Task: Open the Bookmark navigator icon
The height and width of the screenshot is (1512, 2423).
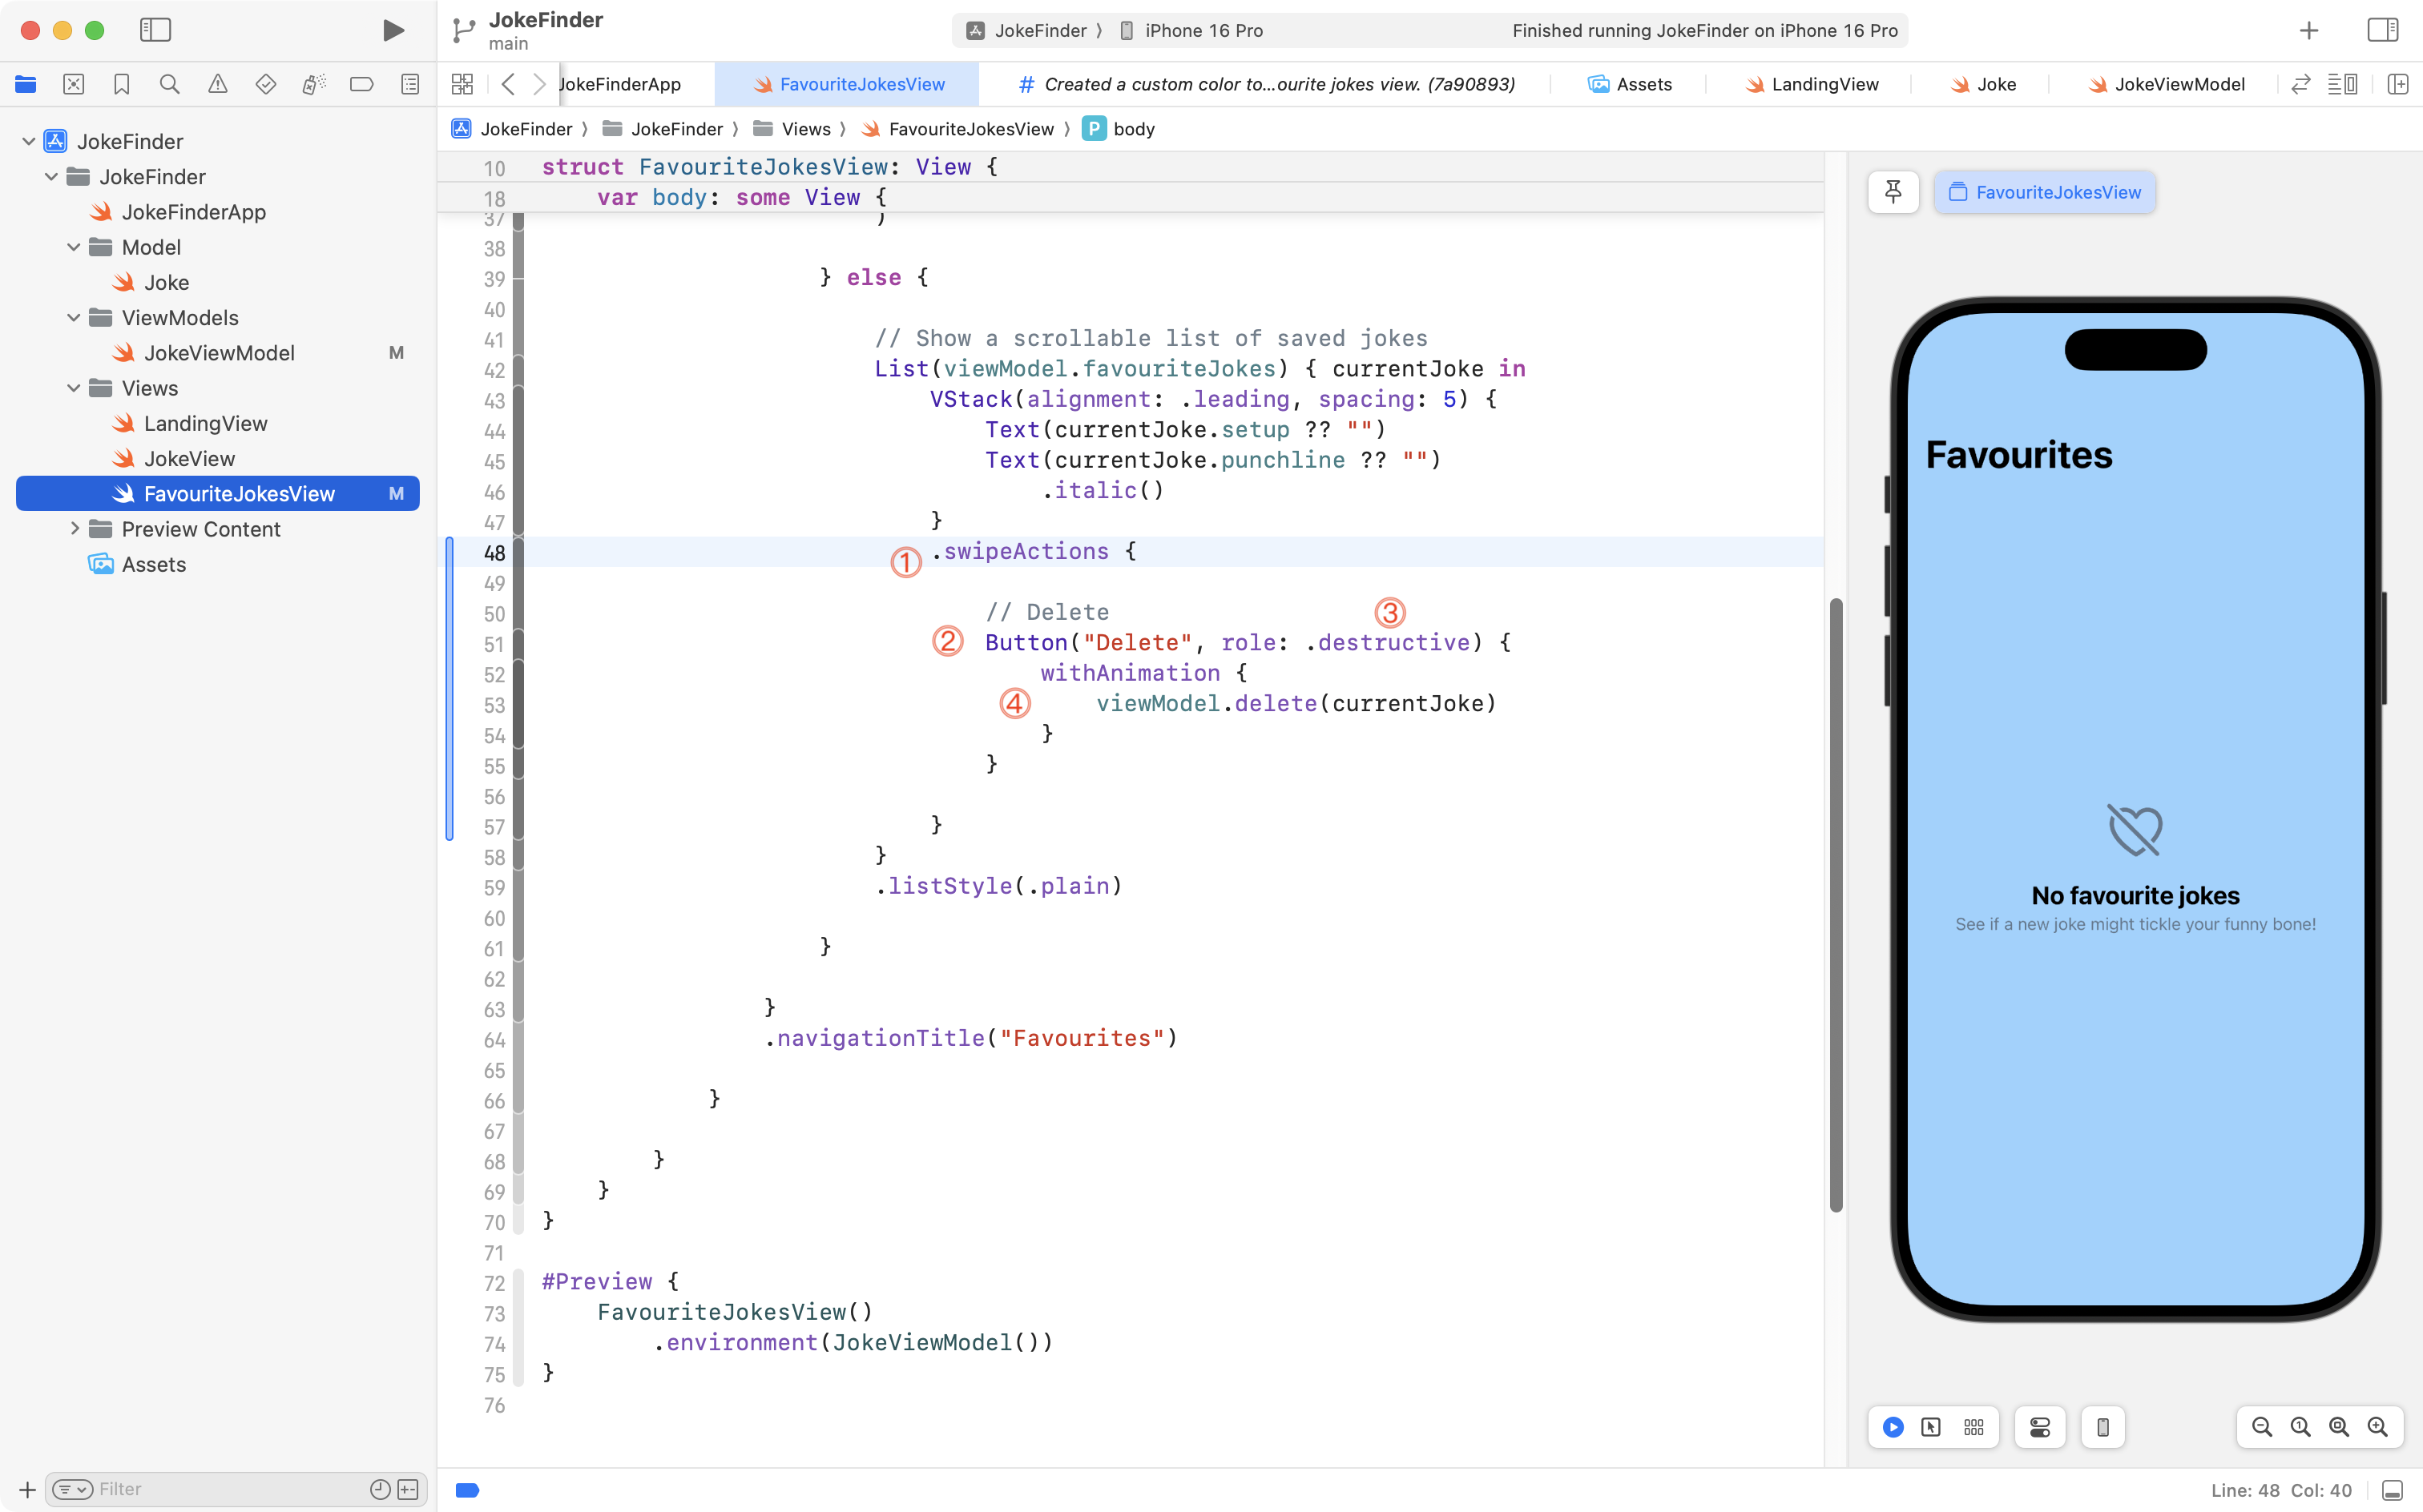Action: coord(121,84)
